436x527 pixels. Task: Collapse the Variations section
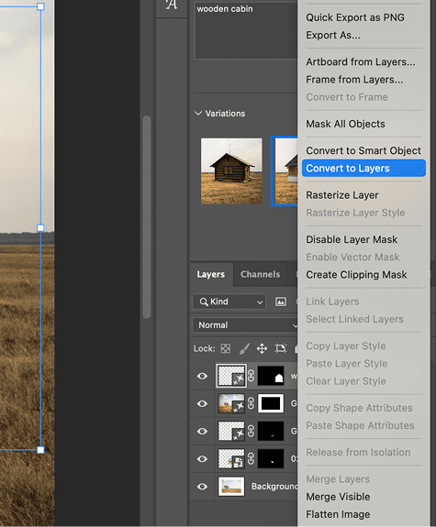pos(198,114)
